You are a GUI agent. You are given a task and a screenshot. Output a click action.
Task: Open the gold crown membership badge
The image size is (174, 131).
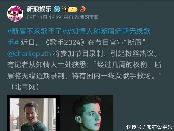tap(66, 9)
